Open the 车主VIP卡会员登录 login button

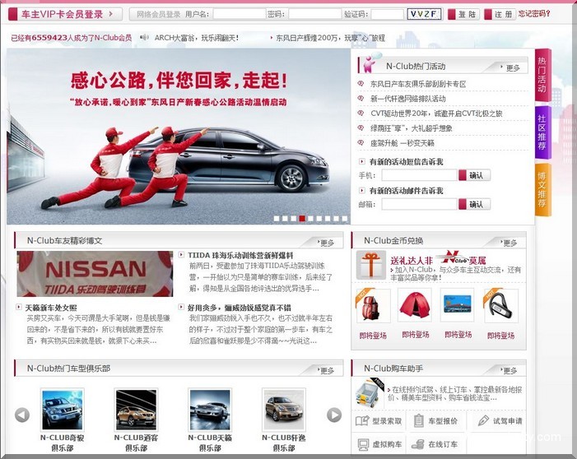[x=65, y=14]
